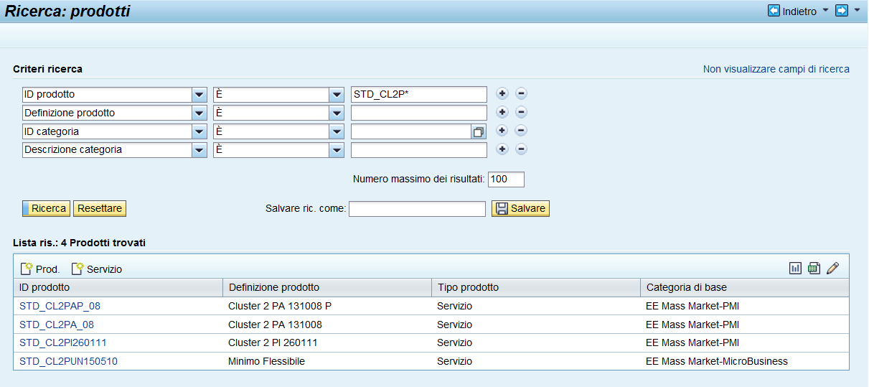This screenshot has height=387, width=869.
Task: Click Non visualizzare campi di ricerca link
Action: point(776,70)
